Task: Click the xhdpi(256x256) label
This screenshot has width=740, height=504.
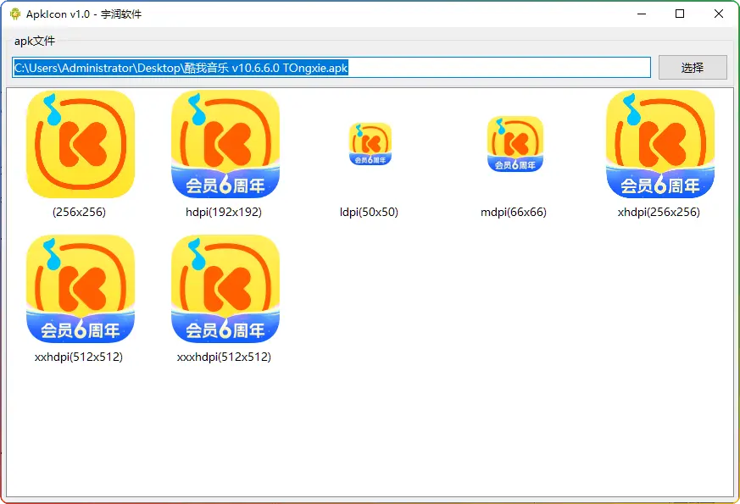Action: [x=659, y=212]
